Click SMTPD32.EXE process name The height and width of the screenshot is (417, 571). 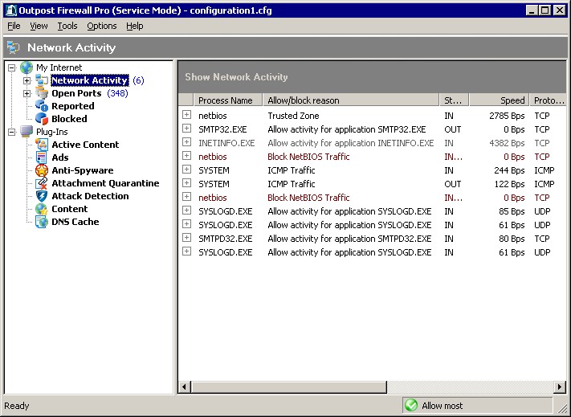point(226,239)
